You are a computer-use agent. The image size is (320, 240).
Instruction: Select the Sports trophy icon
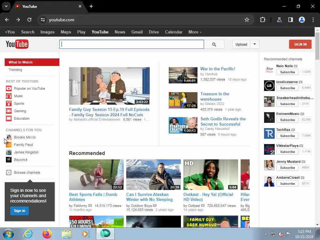(x=9, y=103)
